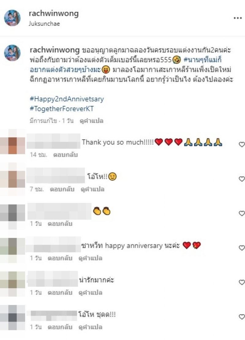Open the #นานๆทีแม่ก็อยากแต่งตัวสวยๆบ้างมะ hashtag in the caption
The width and height of the screenshot is (245, 340).
point(126,65)
